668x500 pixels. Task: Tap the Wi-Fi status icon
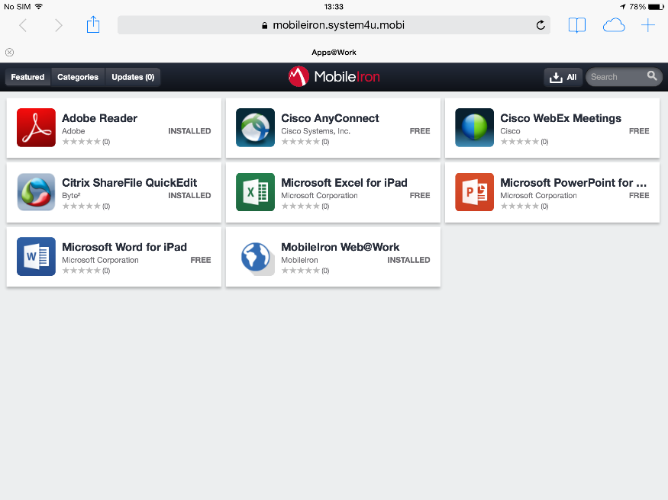(39, 6)
